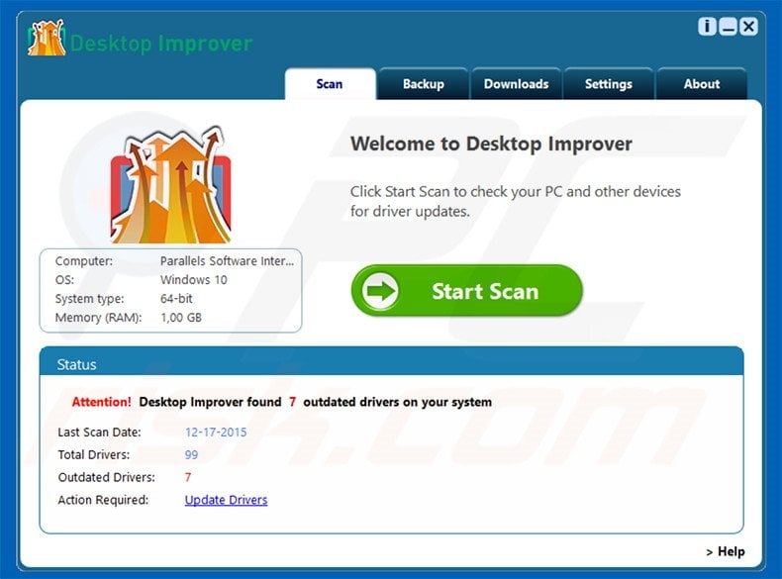Click the info icon in title bar
The image size is (782, 579).
707,27
